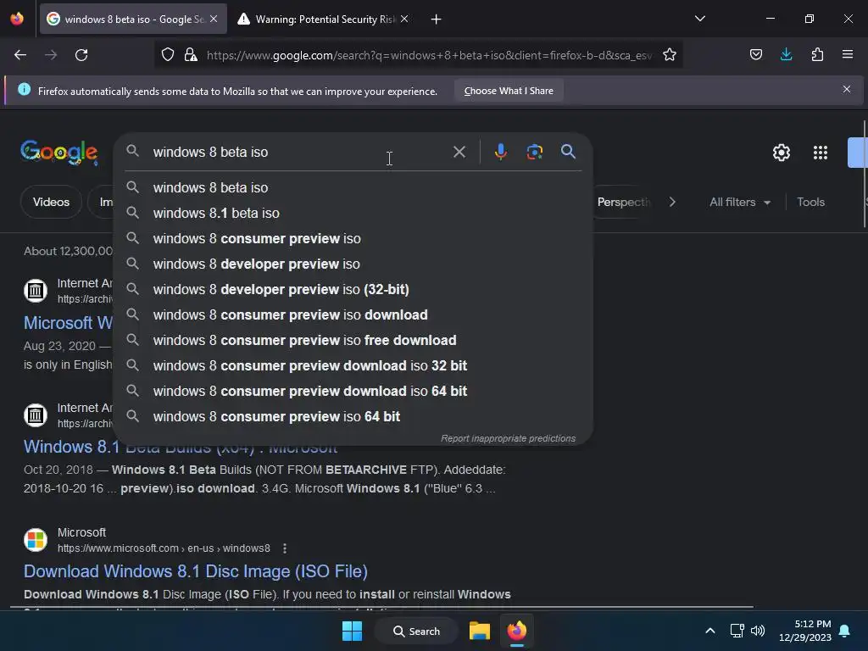Reload the current Google page

click(x=81, y=55)
